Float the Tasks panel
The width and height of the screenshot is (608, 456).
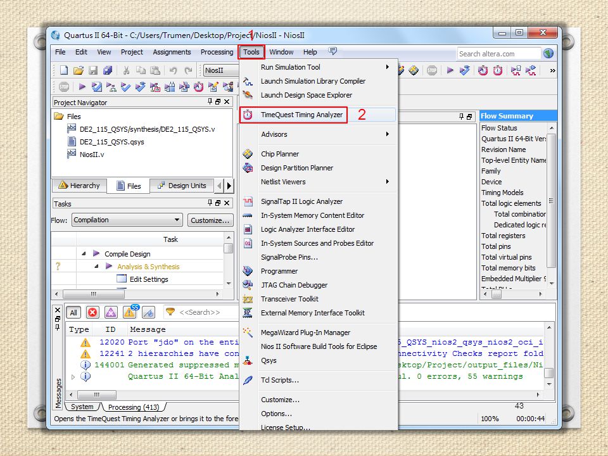click(x=218, y=203)
